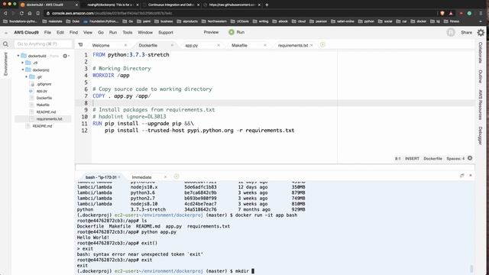Click the Share button

click(x=466, y=32)
